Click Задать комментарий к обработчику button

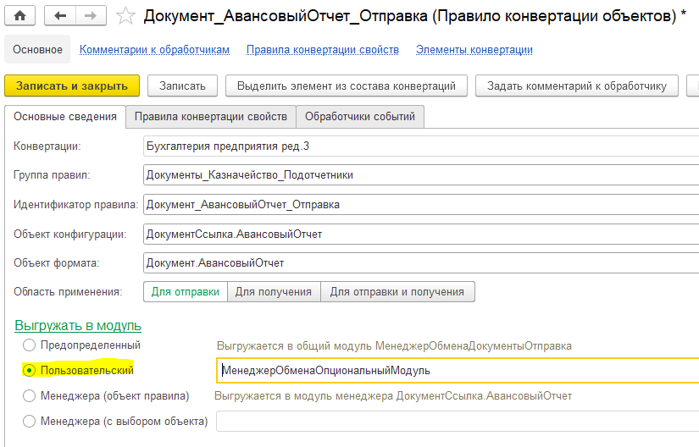(577, 86)
